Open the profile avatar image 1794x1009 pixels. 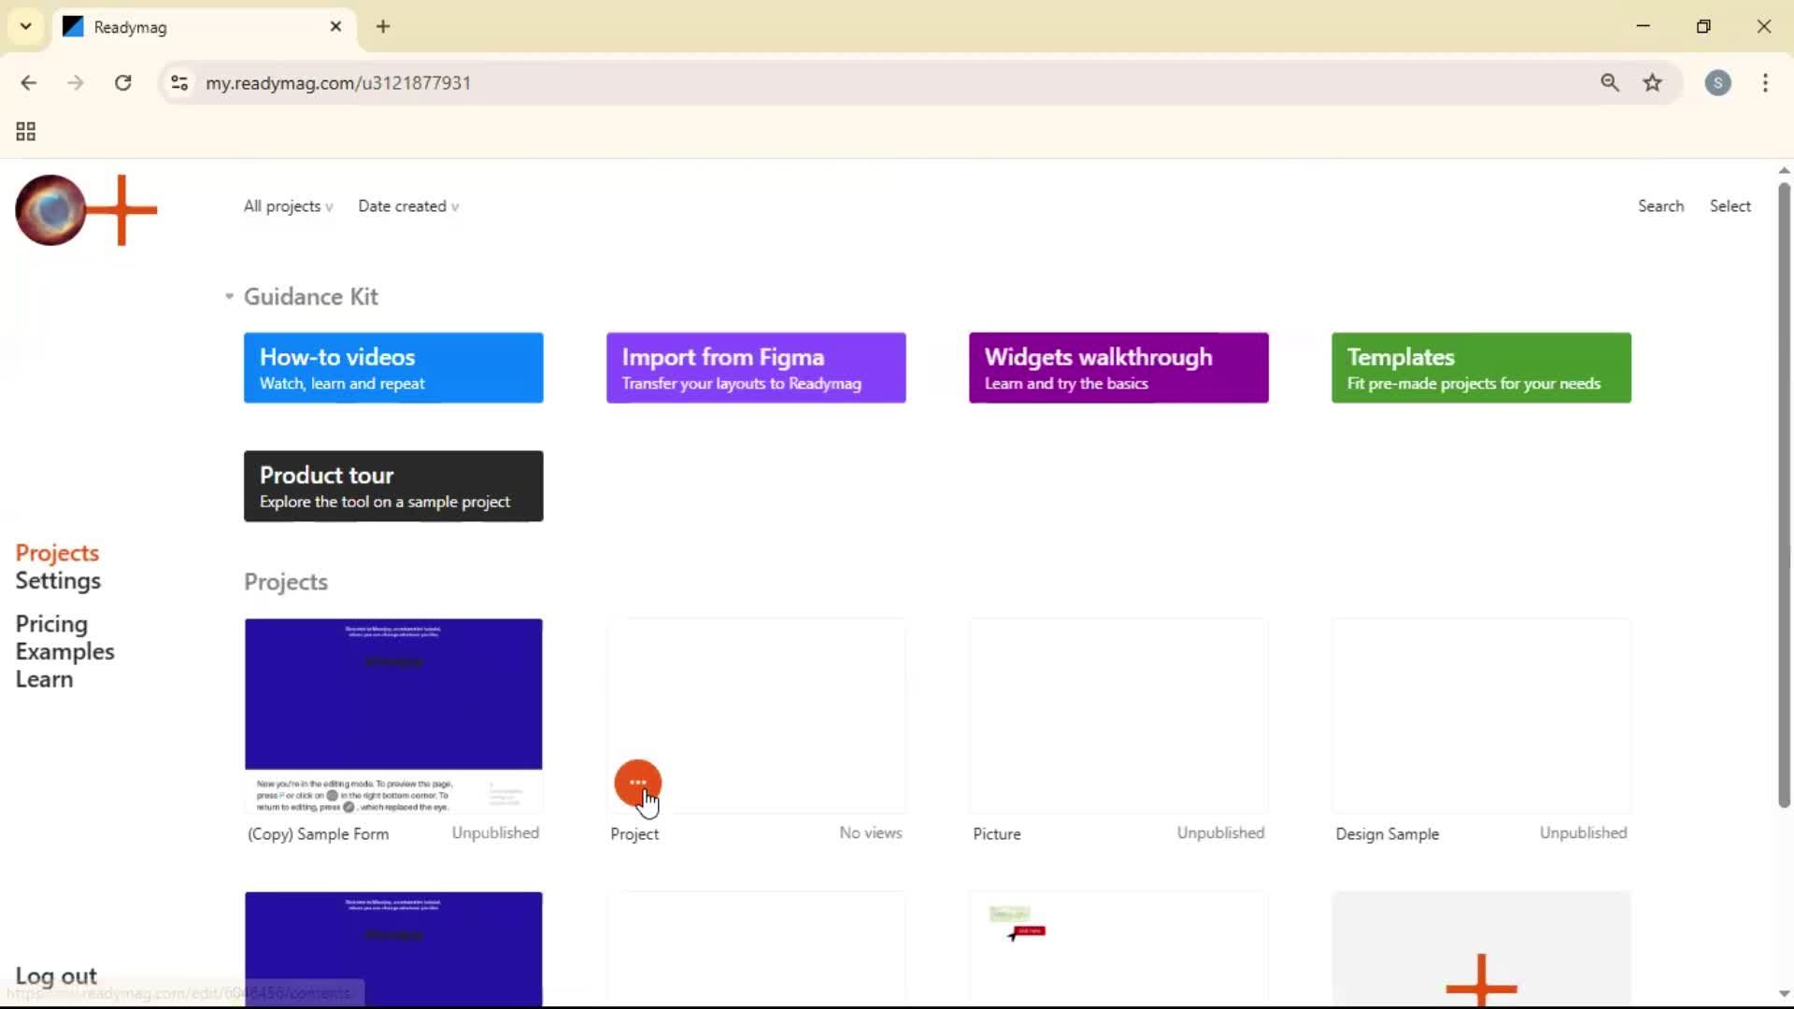point(50,210)
